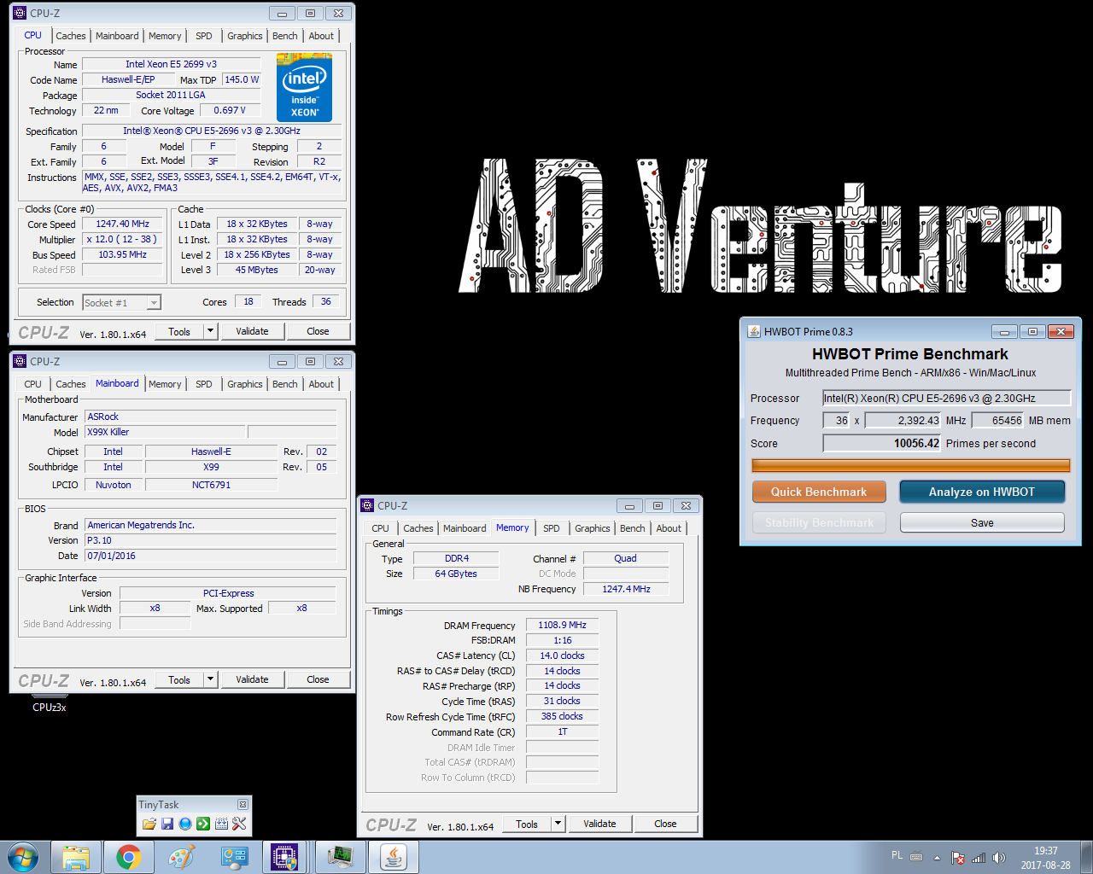Open network signal tray icon

[979, 858]
